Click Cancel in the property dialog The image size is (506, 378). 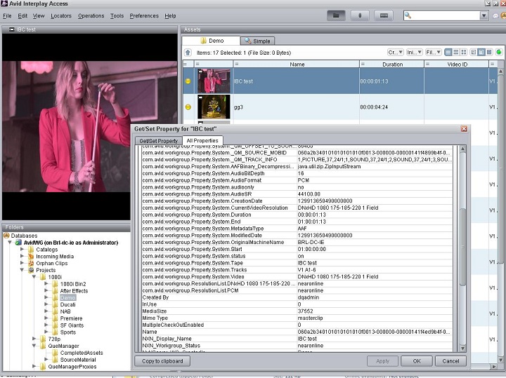[450, 361]
